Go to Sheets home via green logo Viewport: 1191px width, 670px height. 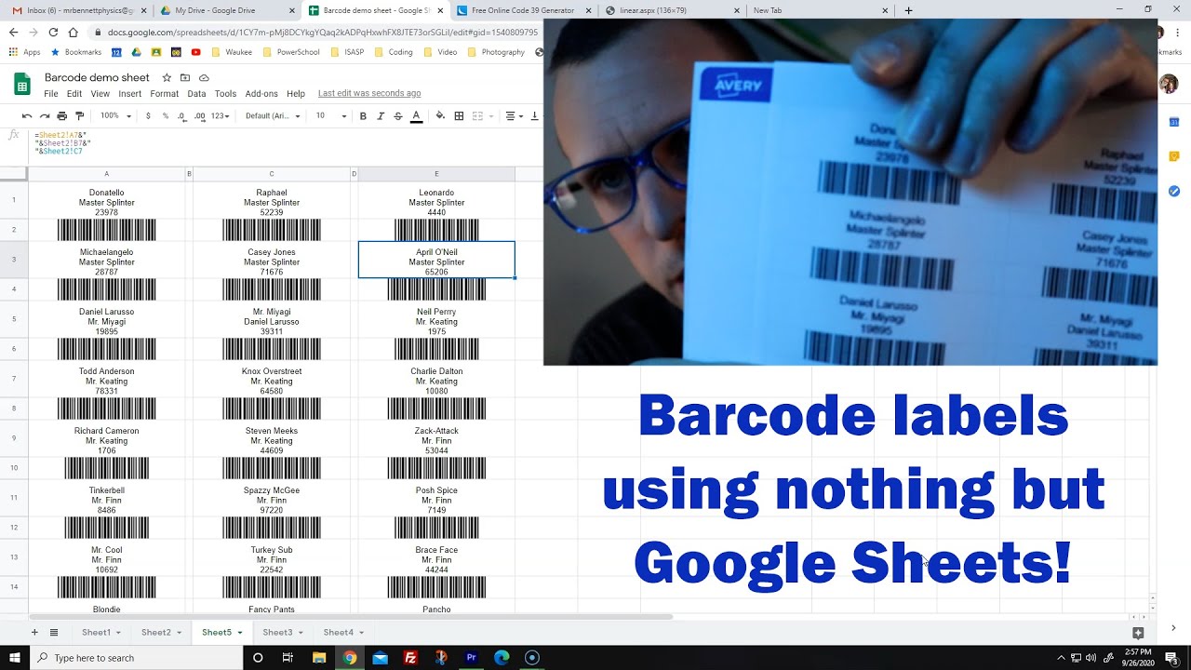pos(22,85)
